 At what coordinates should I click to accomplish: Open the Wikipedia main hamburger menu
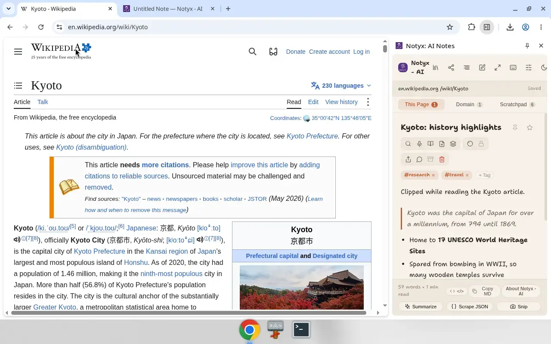point(18,52)
